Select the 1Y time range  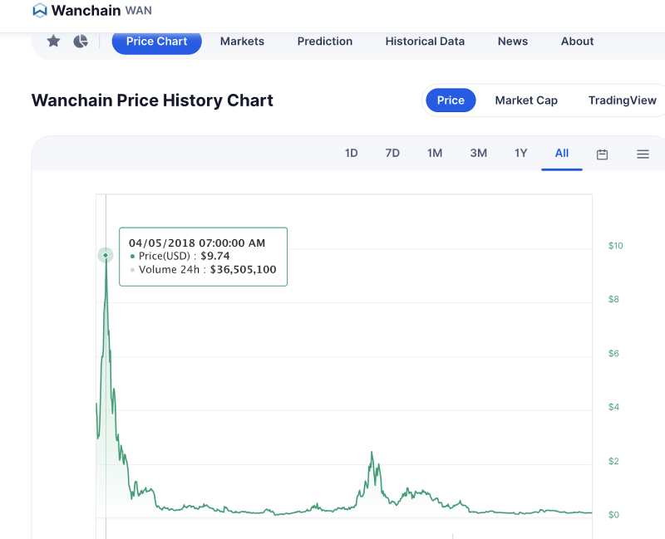coord(520,153)
